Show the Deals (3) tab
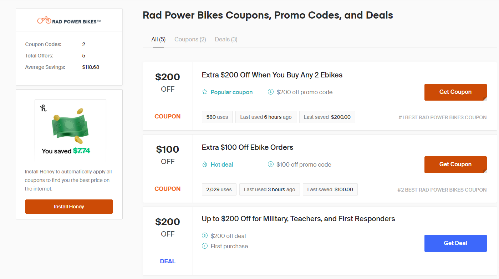Viewport: 499px width, 279px height. (226, 40)
